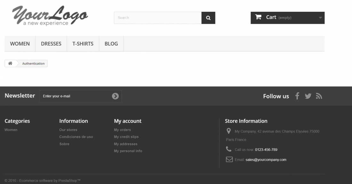Open the Twitter follow icon
This screenshot has width=352, height=184.
(x=308, y=96)
